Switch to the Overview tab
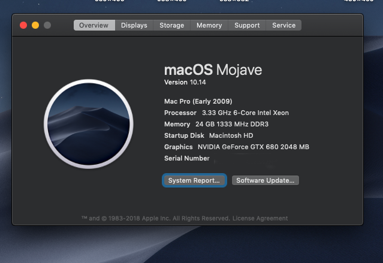Screen dimensions: 383x263 pyautogui.click(x=94, y=25)
